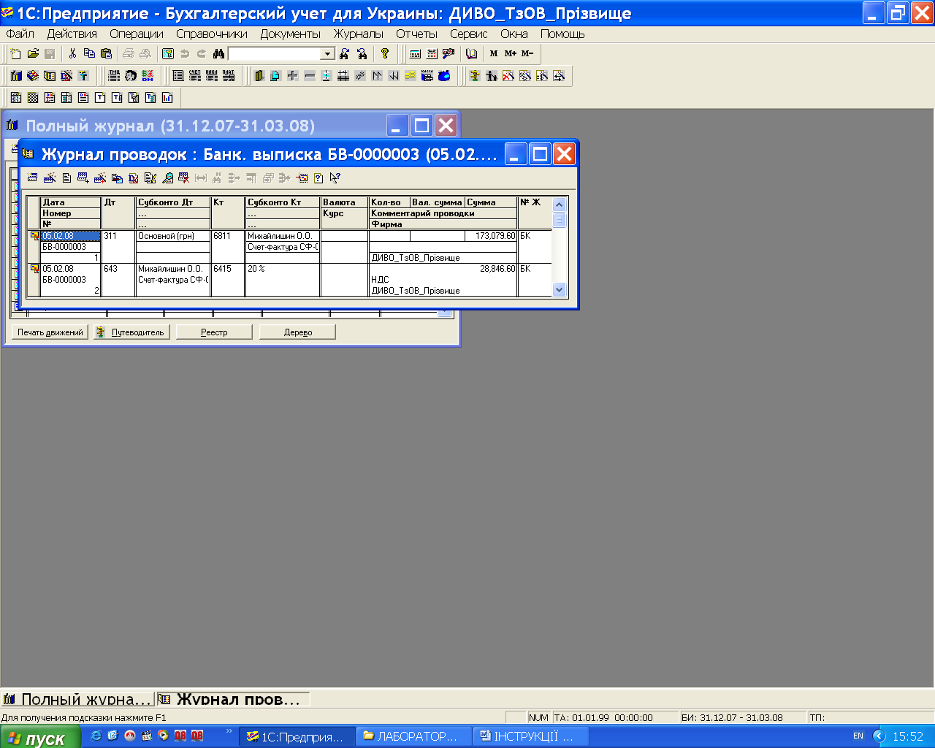
Task: Click the Дерево button
Action: [298, 332]
